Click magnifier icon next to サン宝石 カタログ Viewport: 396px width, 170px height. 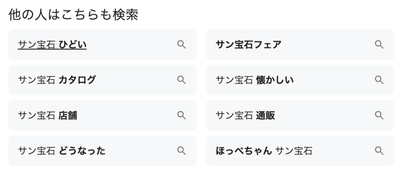tap(181, 80)
